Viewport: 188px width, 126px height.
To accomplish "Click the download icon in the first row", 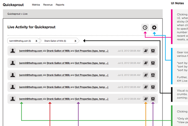I will pyautogui.click(x=153, y=51).
